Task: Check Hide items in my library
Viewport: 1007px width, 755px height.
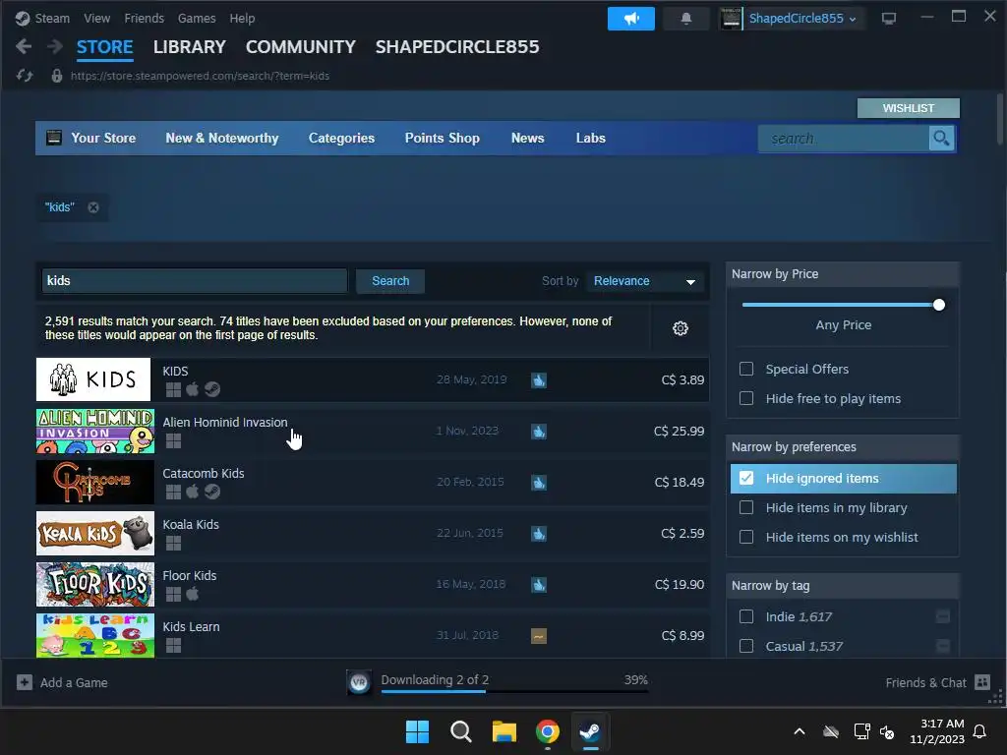Action: [x=746, y=508]
